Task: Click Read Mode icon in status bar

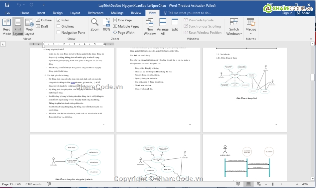Action: click(238, 184)
